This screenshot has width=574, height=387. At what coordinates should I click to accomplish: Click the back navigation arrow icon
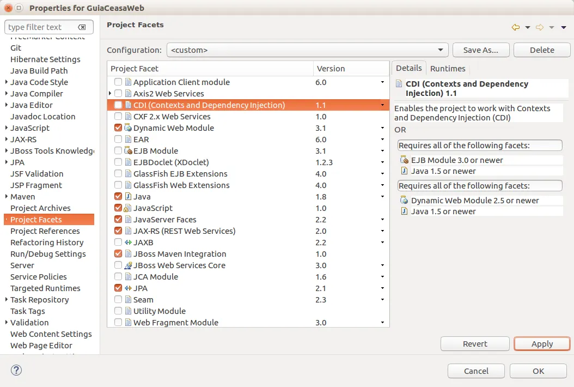point(515,27)
